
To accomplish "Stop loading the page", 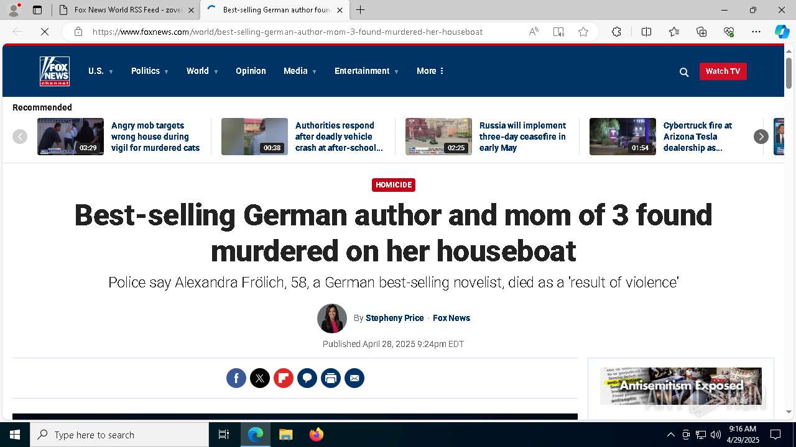I will click(x=45, y=32).
